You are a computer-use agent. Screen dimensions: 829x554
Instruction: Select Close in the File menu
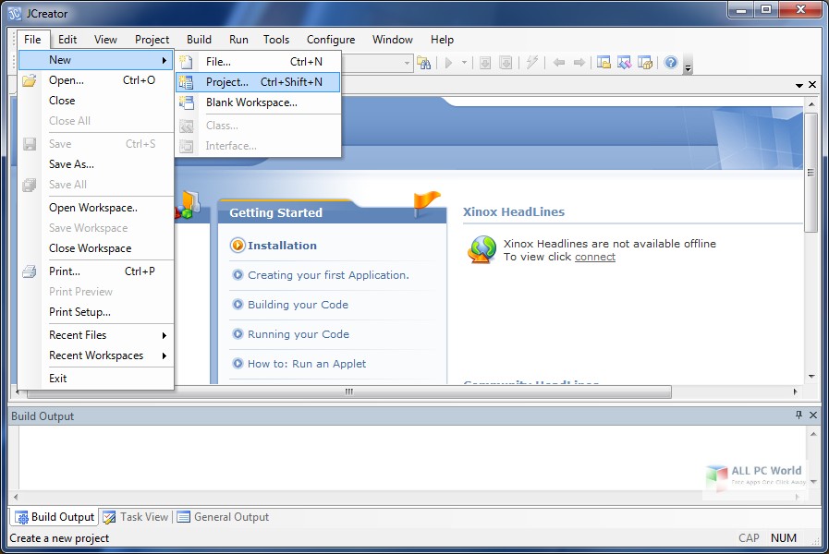(96, 101)
